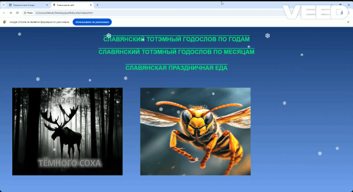Screen dimensions: 353x192
Task: Open the tab search dropdown arrow
Action: coord(4,5)
